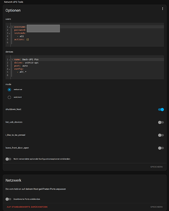
Task: Click the redacted username field in users editor
Action: click(x=43, y=28)
